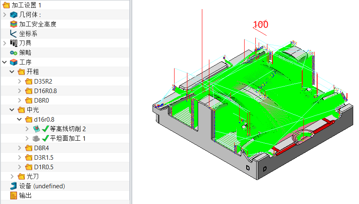Expand the D8R4 folder
Image resolution: width=359 pixels, height=204 pixels.
[x=19, y=148]
